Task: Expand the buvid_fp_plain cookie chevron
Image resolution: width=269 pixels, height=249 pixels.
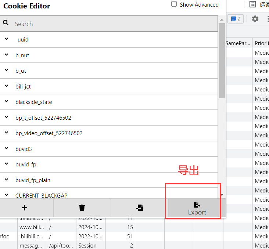Action: pyautogui.click(x=7, y=179)
